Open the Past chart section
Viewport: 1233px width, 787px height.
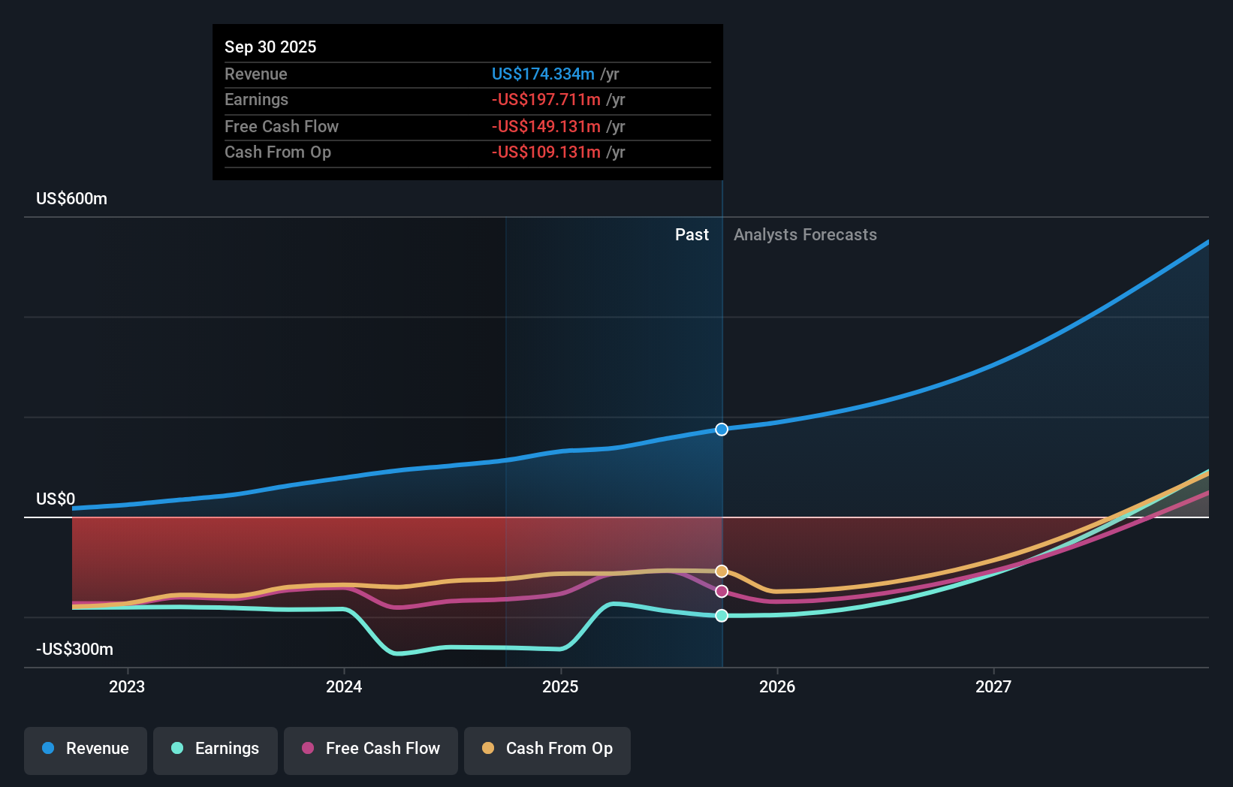[692, 234]
